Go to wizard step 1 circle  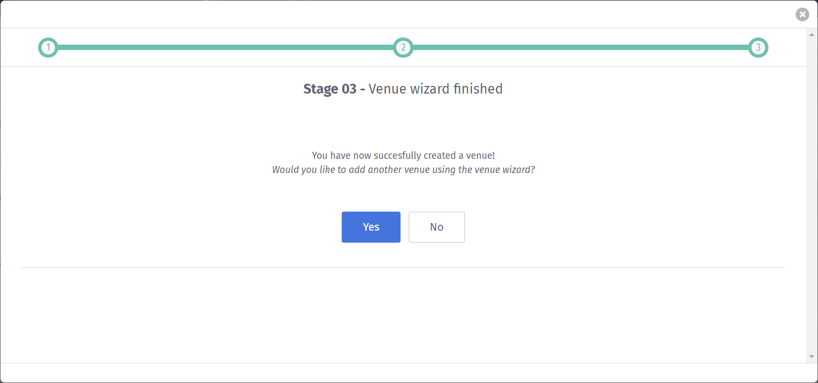coord(48,48)
